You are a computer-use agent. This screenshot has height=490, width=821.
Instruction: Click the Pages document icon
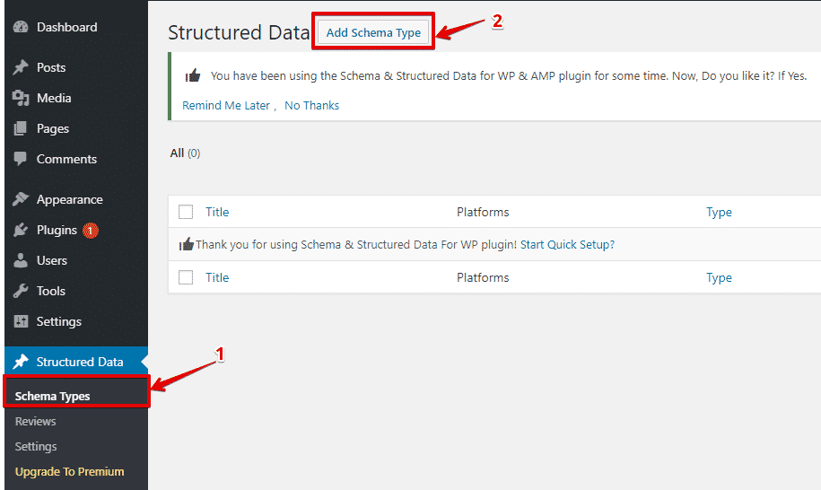pos(21,128)
